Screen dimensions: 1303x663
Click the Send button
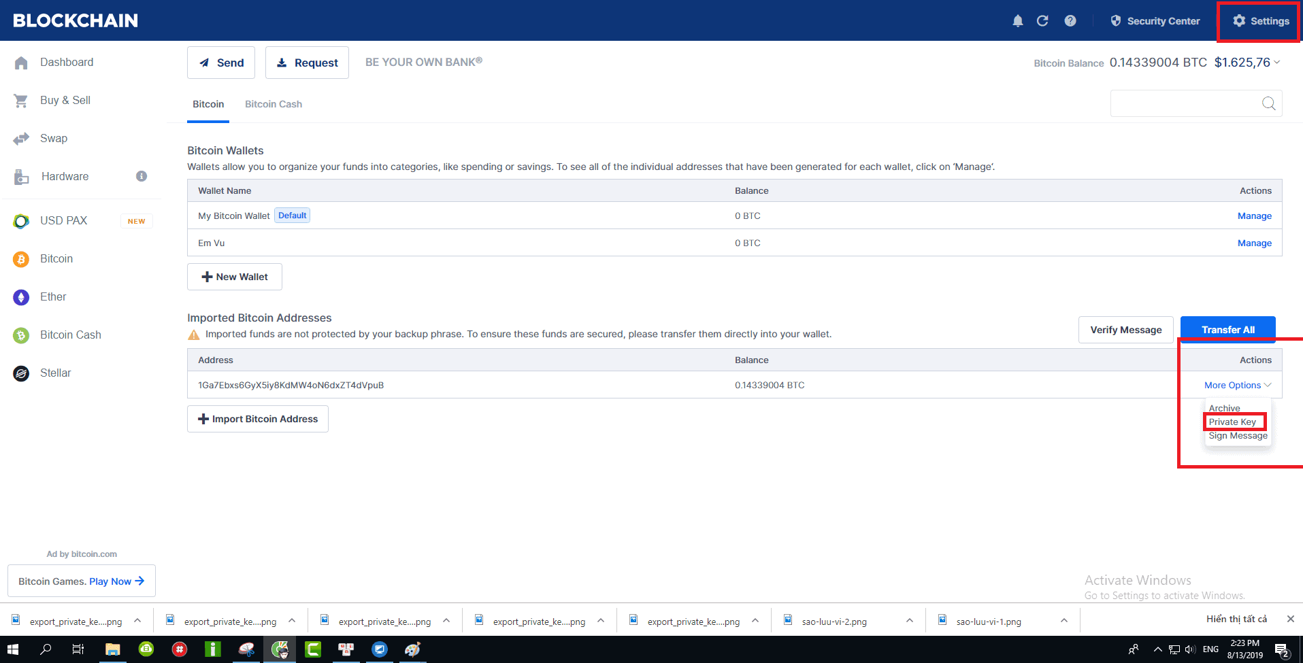221,63
